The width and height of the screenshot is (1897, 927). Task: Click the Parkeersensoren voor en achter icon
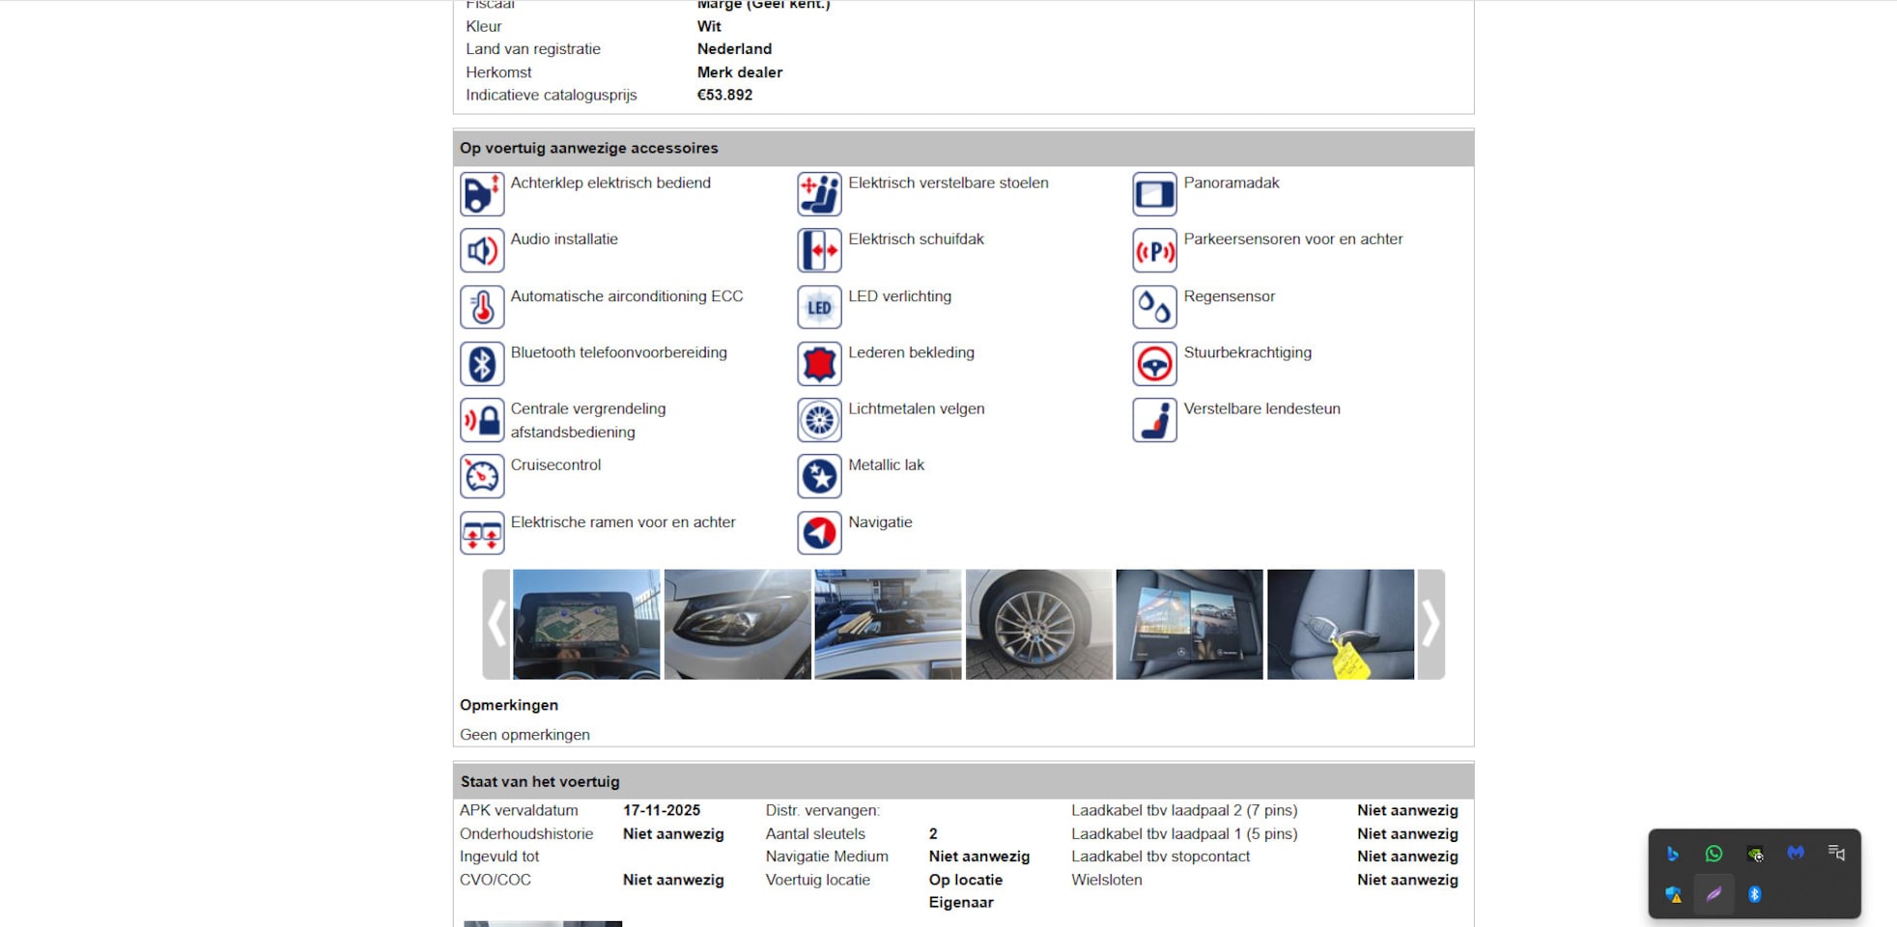point(1154,251)
